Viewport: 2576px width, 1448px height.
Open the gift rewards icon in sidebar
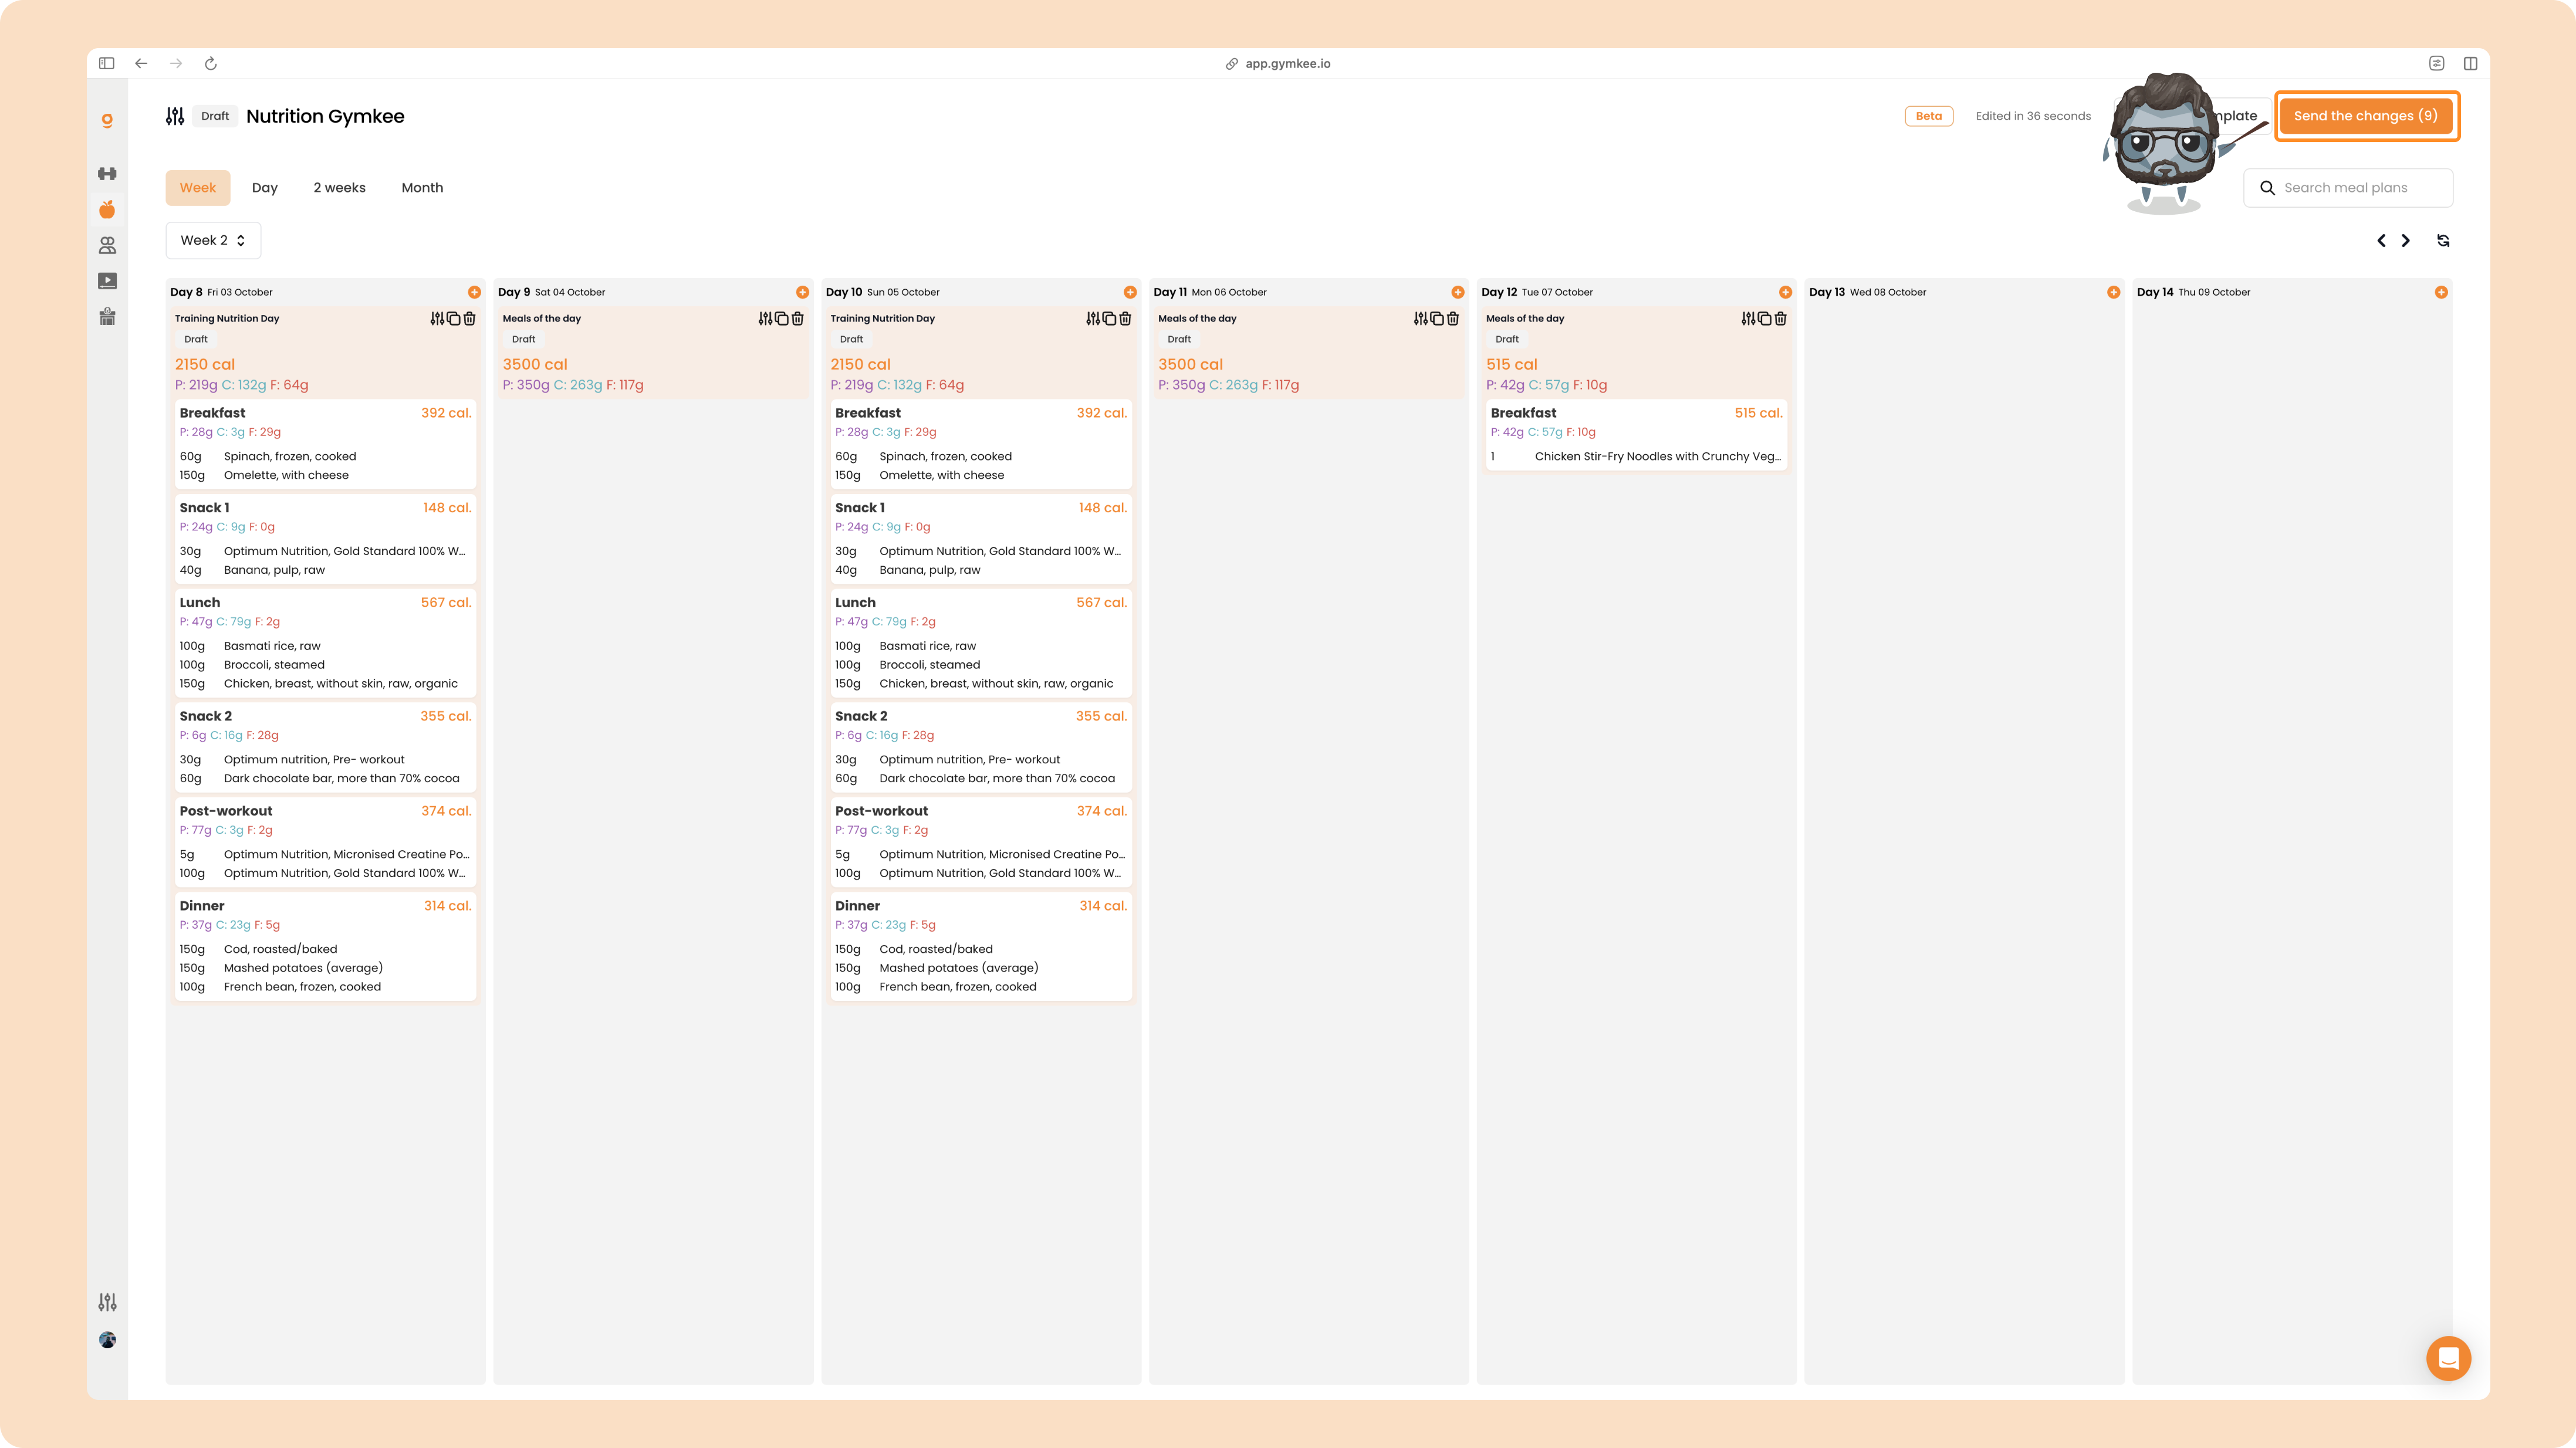107,317
